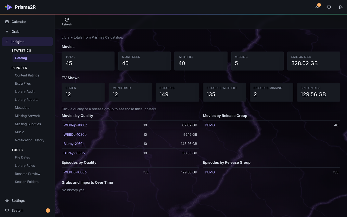
Task: Click the Insights chart icon in sidebar
Action: pyautogui.click(x=7, y=42)
